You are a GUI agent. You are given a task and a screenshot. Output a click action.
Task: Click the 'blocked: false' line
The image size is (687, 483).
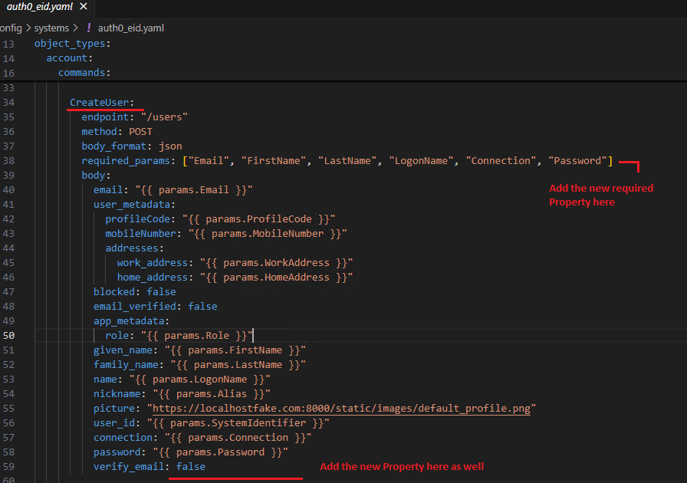[134, 291]
